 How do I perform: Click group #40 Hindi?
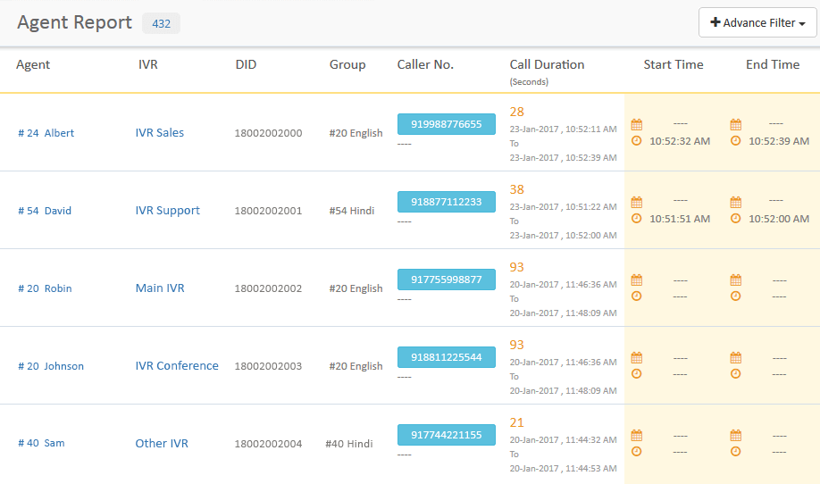349,444
